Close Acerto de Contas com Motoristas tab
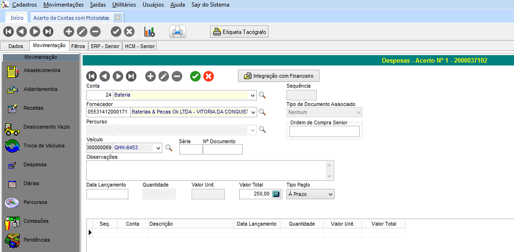The width and height of the screenshot is (514, 252). [118, 18]
